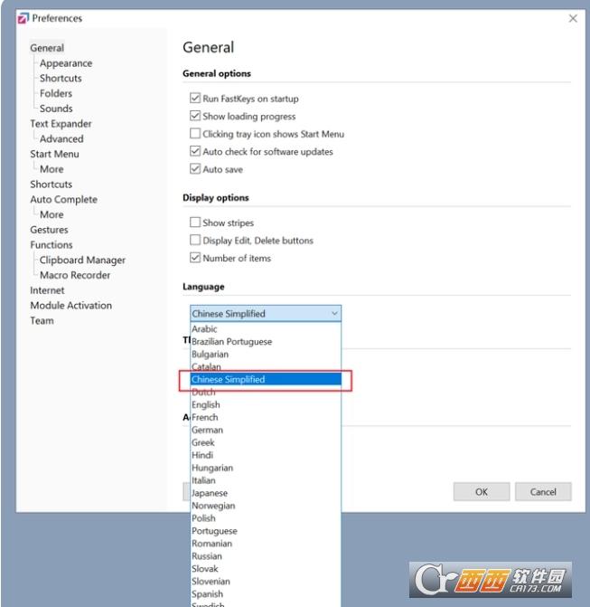Select Internet in sidebar
Viewport: 590px width, 607px height.
click(x=47, y=290)
